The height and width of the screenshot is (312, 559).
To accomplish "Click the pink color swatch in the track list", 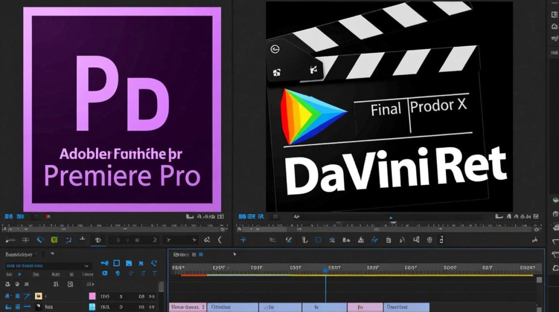I will pyautogui.click(x=92, y=296).
